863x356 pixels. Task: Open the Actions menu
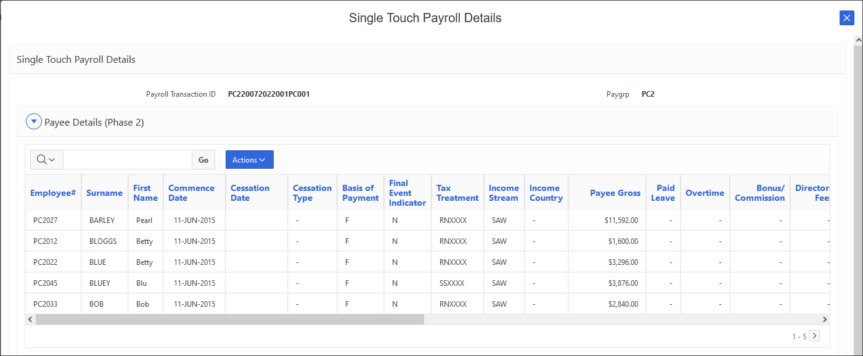(x=250, y=160)
